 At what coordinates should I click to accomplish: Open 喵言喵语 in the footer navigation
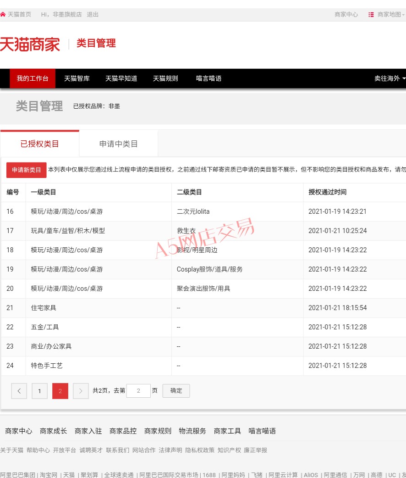click(x=262, y=431)
